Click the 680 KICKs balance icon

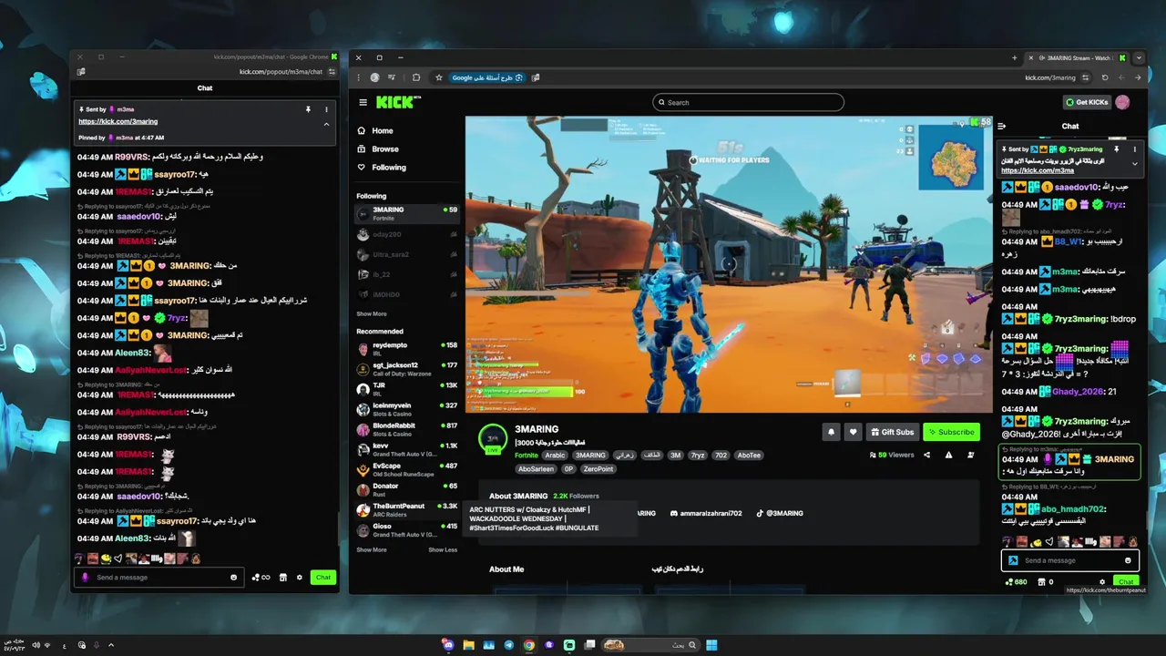pyautogui.click(x=1015, y=581)
